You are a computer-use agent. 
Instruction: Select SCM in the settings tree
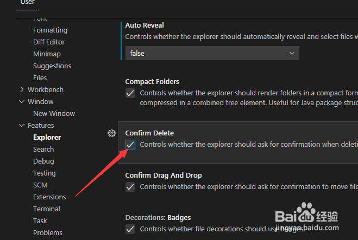(x=40, y=185)
